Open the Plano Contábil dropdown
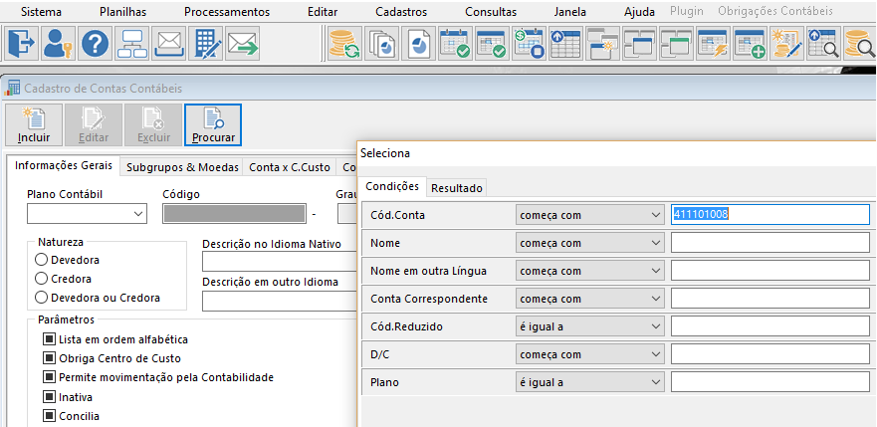Viewport: 877px width, 427px height. coord(87,213)
